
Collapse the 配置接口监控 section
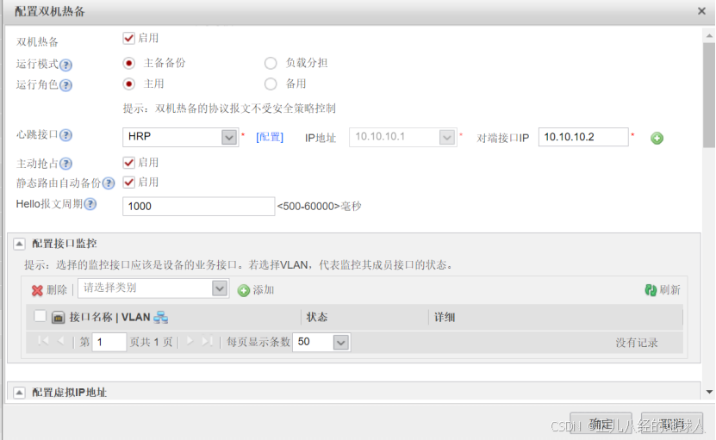point(19,244)
